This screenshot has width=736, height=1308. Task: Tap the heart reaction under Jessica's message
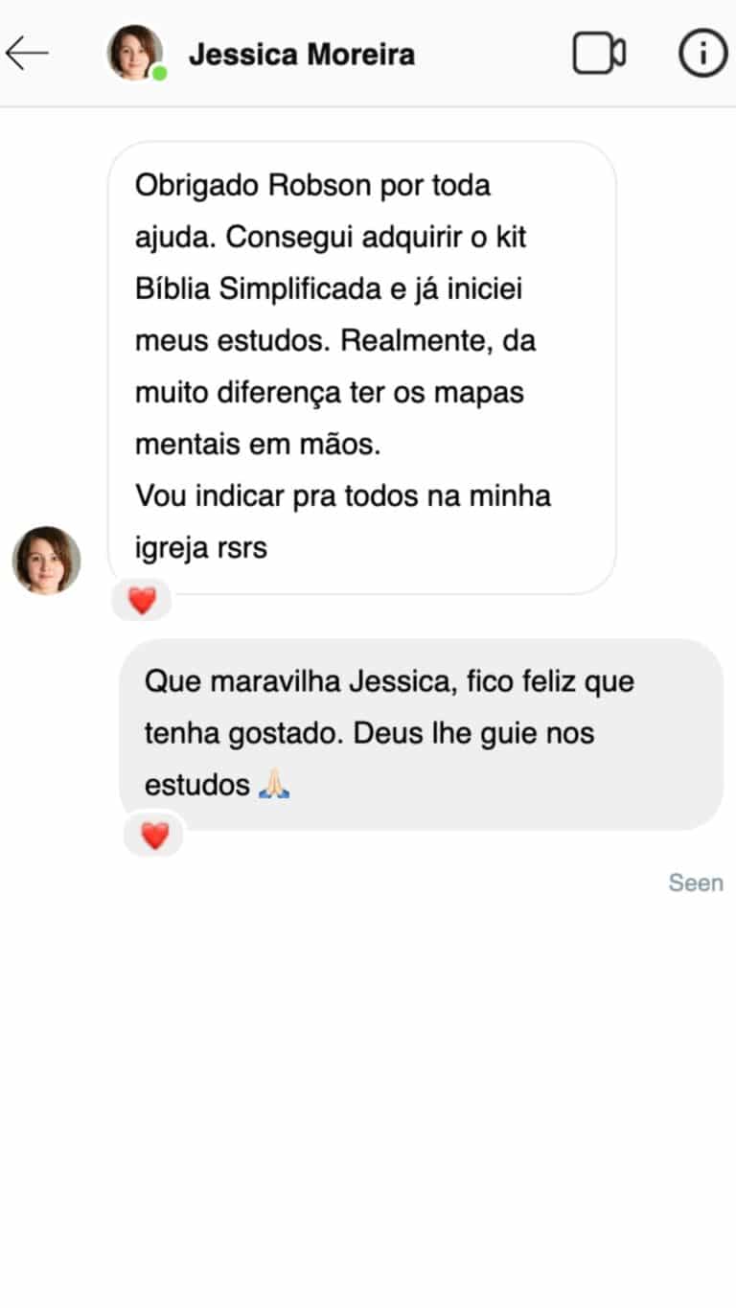click(142, 601)
